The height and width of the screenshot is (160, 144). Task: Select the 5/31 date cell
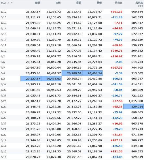click(x=3, y=84)
